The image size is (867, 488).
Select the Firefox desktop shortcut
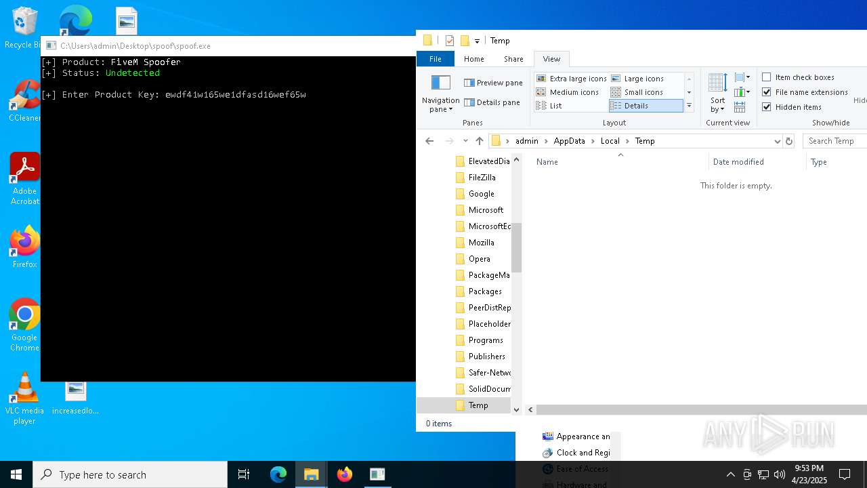(24, 247)
